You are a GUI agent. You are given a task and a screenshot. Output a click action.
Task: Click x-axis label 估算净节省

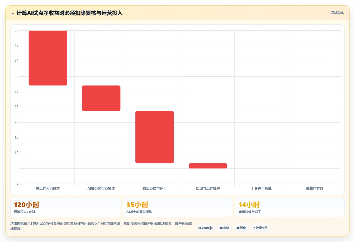(x=314, y=188)
